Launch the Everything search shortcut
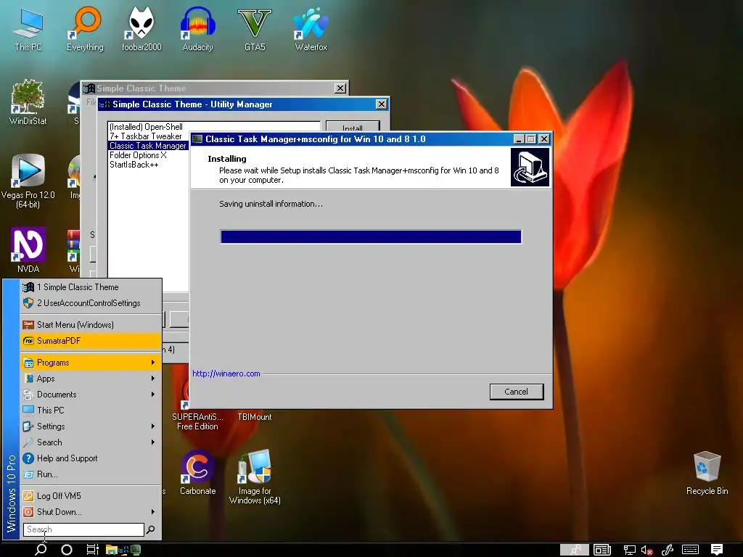 pos(85,28)
